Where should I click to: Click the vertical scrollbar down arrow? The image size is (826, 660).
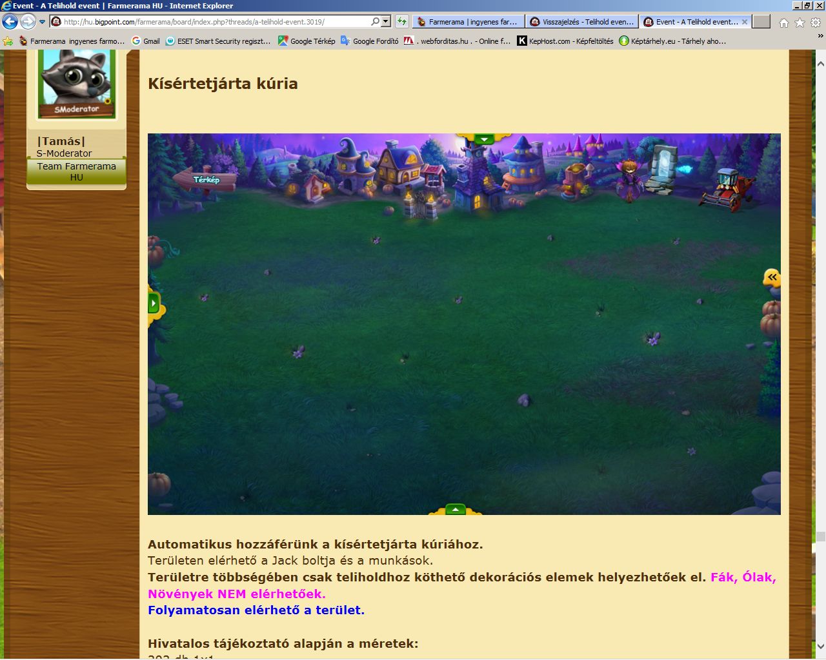(x=820, y=645)
